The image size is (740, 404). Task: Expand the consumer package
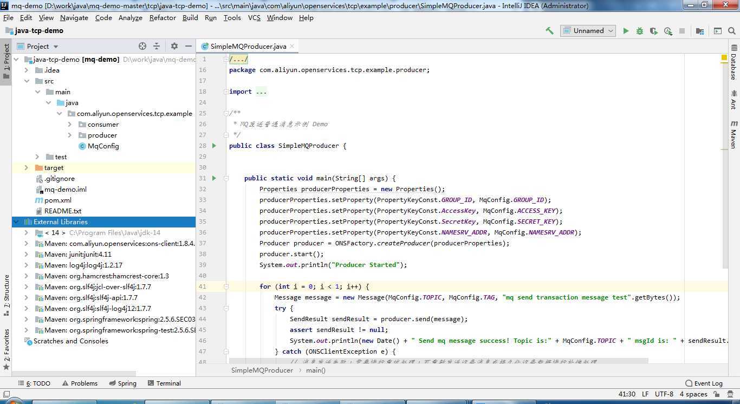click(70, 125)
